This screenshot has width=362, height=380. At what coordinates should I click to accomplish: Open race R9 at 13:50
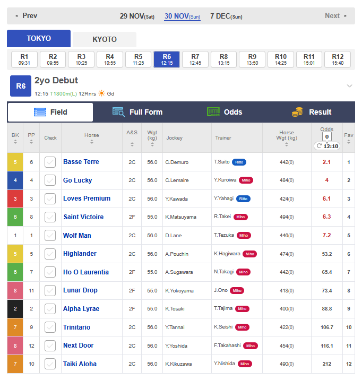pos(252,59)
